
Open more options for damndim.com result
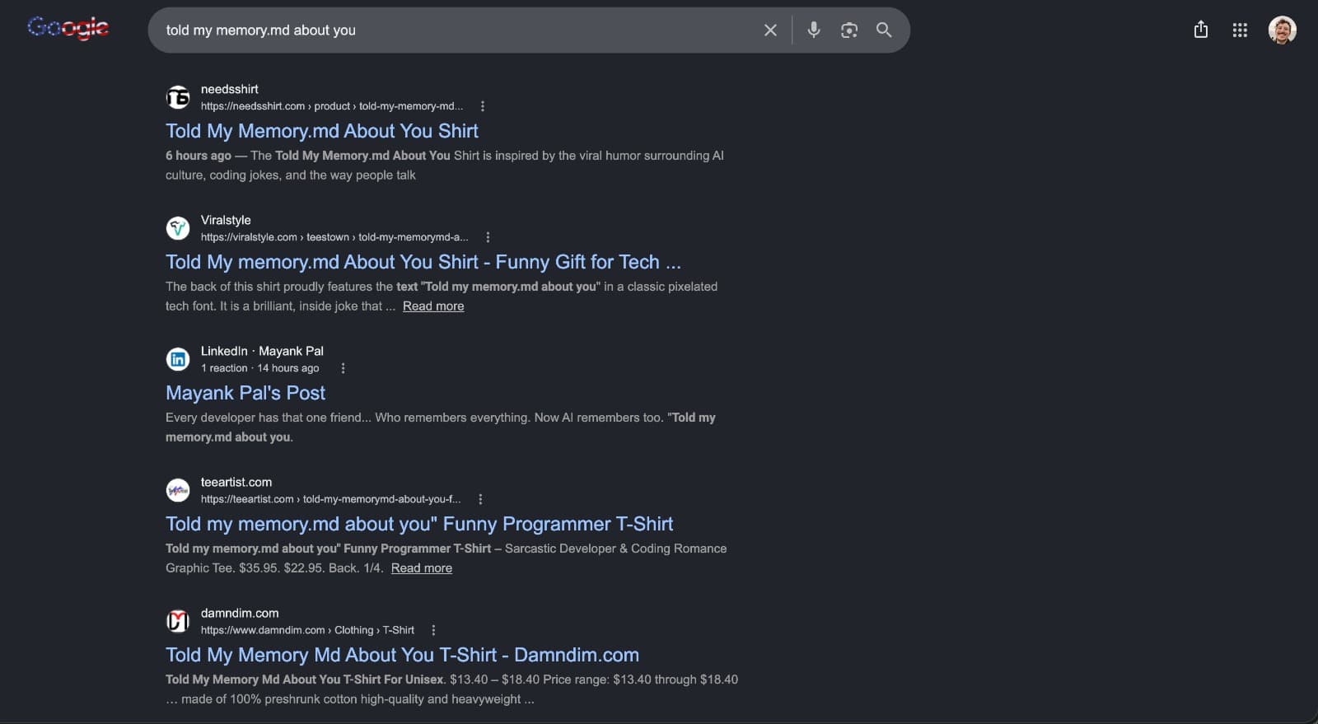433,630
